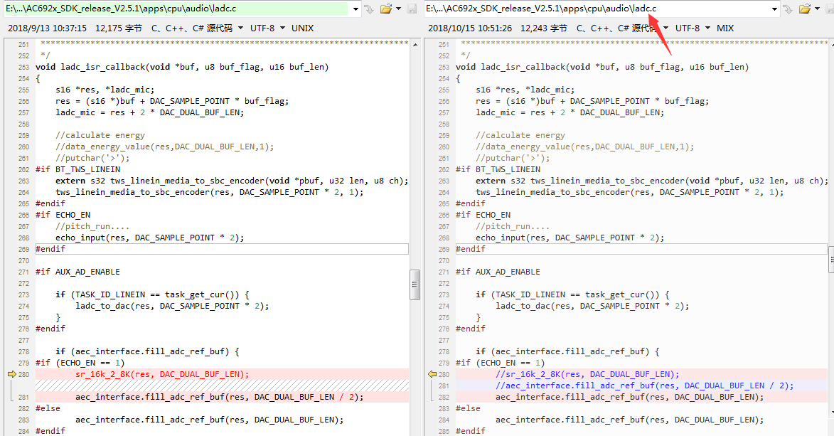Expand the right file path history dropdown
This screenshot has width=834, height=436.
(774, 9)
